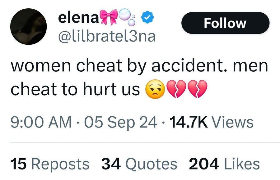Show the 204 Likes list
Viewport: 280px width, 180px height.
[x=224, y=164]
